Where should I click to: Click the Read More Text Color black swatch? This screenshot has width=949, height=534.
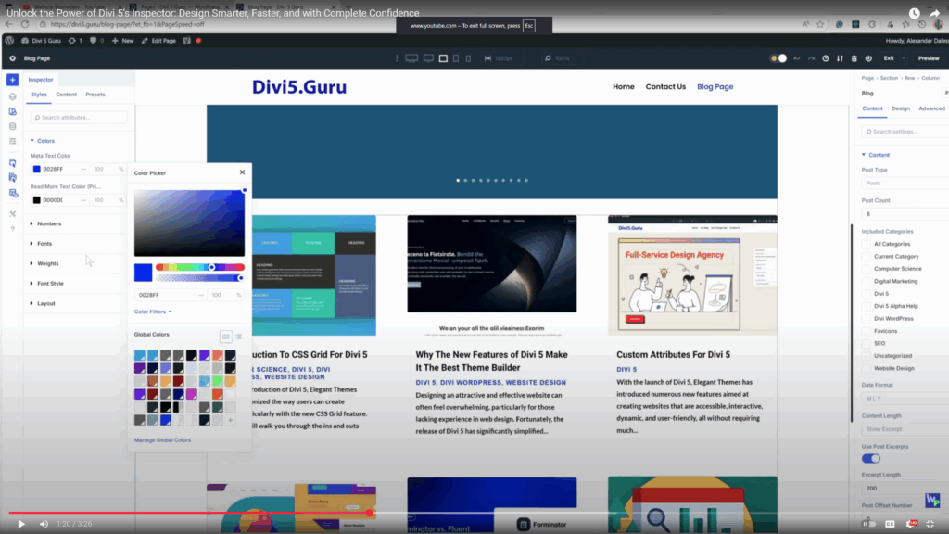(36, 200)
